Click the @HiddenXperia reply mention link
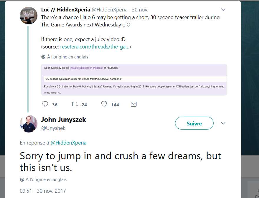The width and height of the screenshot is (259, 198). [68, 143]
